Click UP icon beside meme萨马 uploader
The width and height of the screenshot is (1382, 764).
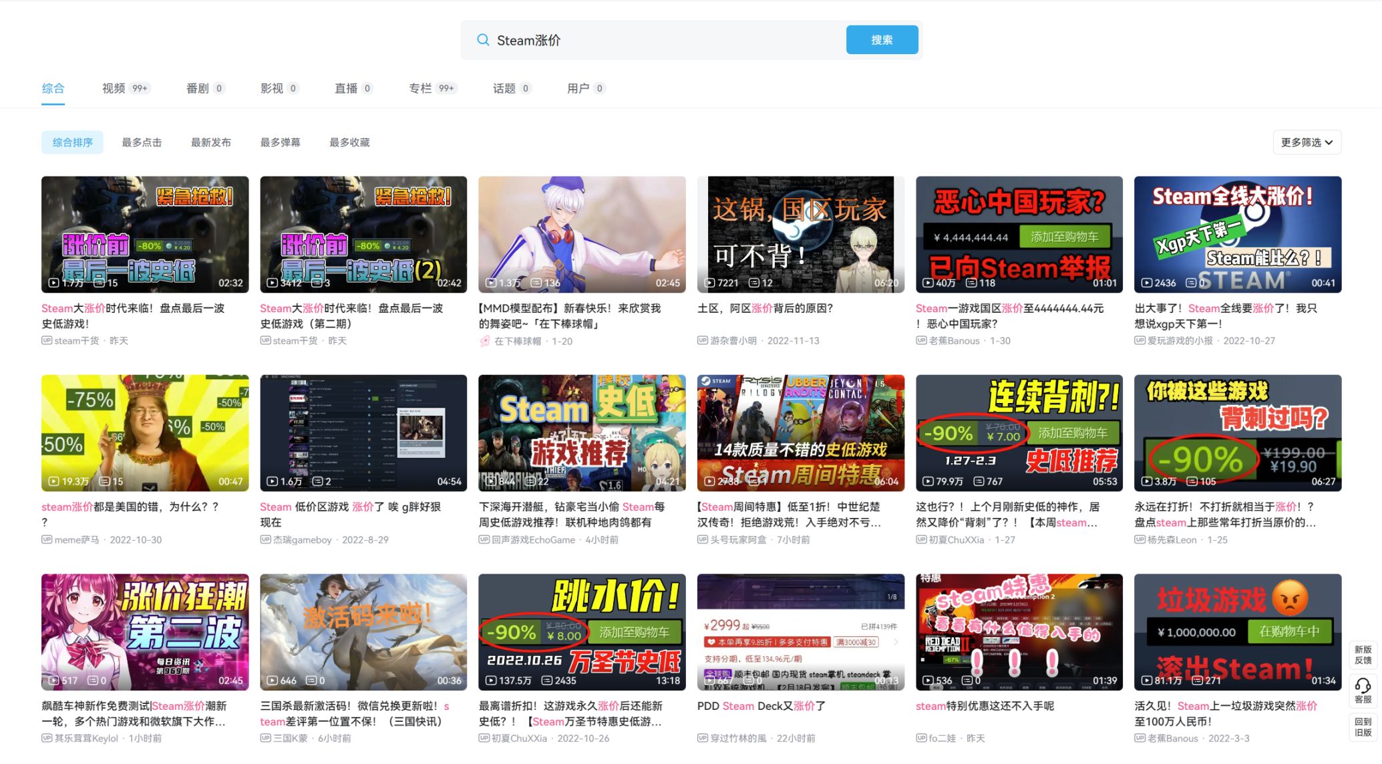47,540
